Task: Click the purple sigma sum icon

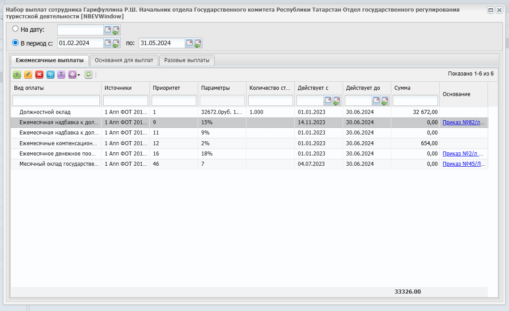Action: click(61, 75)
